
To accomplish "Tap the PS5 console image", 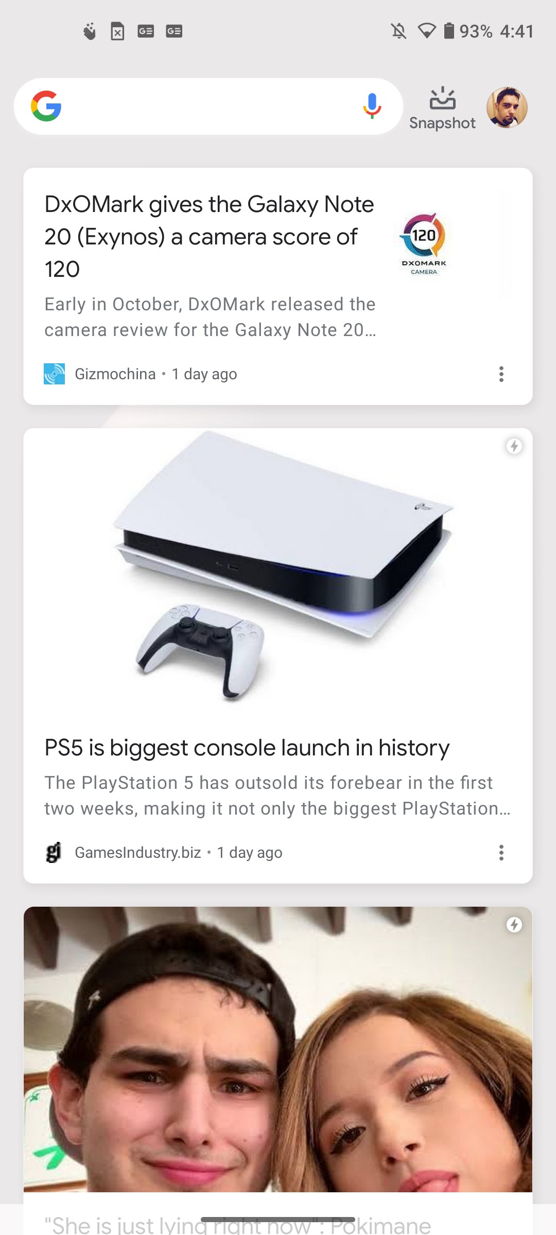I will point(278,569).
